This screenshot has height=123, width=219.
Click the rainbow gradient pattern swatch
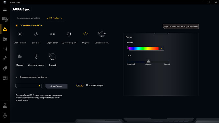tap(144, 48)
